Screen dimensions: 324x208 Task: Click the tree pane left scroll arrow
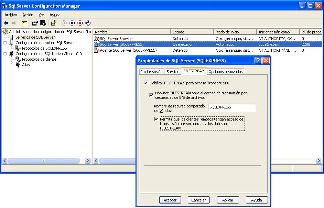[5, 160]
